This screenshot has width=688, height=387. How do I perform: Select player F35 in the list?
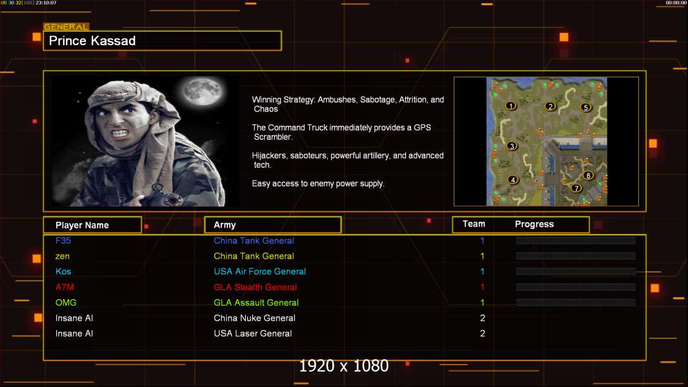63,241
